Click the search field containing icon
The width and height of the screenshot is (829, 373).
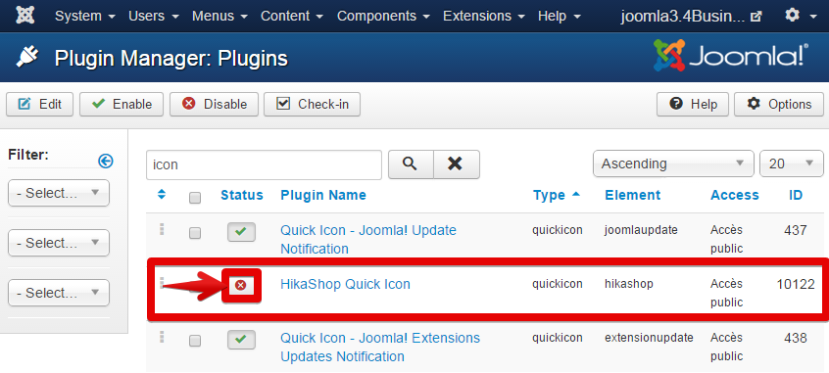[264, 164]
